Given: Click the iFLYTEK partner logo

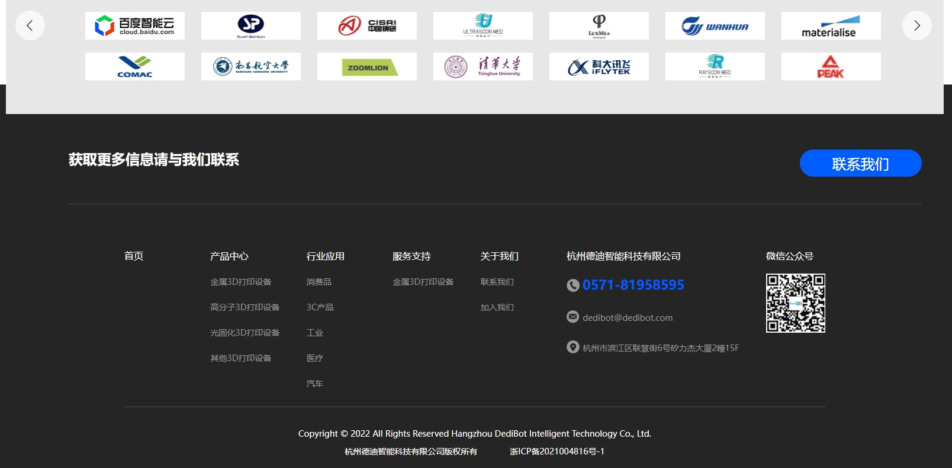Looking at the screenshot, I should click(599, 67).
